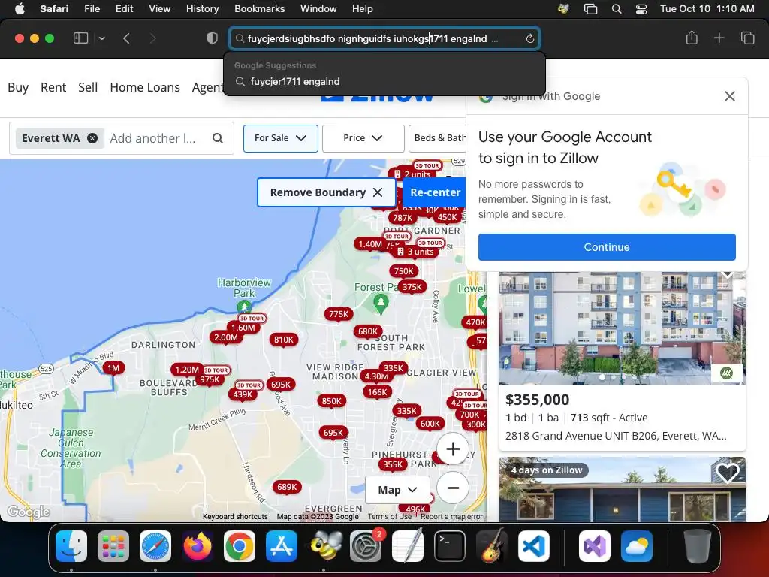Open Finder from the Dock
Screen dimensions: 769x577
point(71,546)
